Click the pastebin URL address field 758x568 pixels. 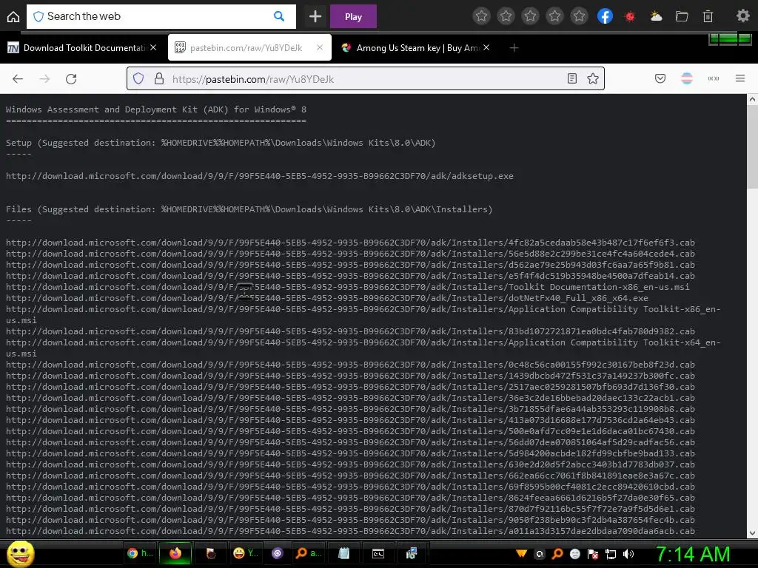click(x=365, y=78)
